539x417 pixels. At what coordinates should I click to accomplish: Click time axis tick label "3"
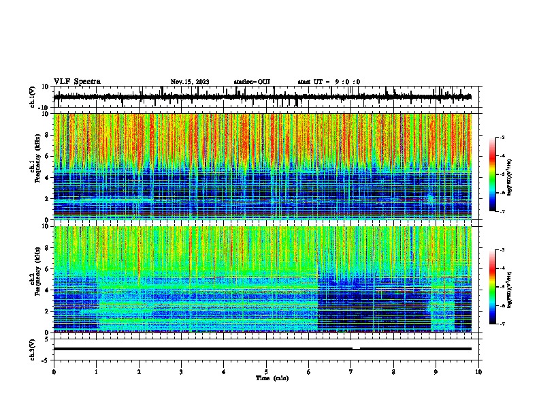[x=181, y=372]
